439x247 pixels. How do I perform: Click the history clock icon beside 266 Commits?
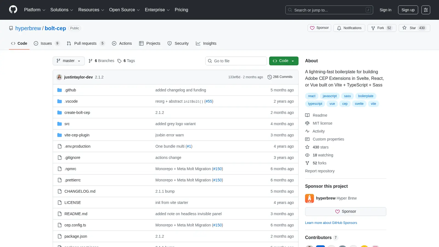pyautogui.click(x=269, y=77)
